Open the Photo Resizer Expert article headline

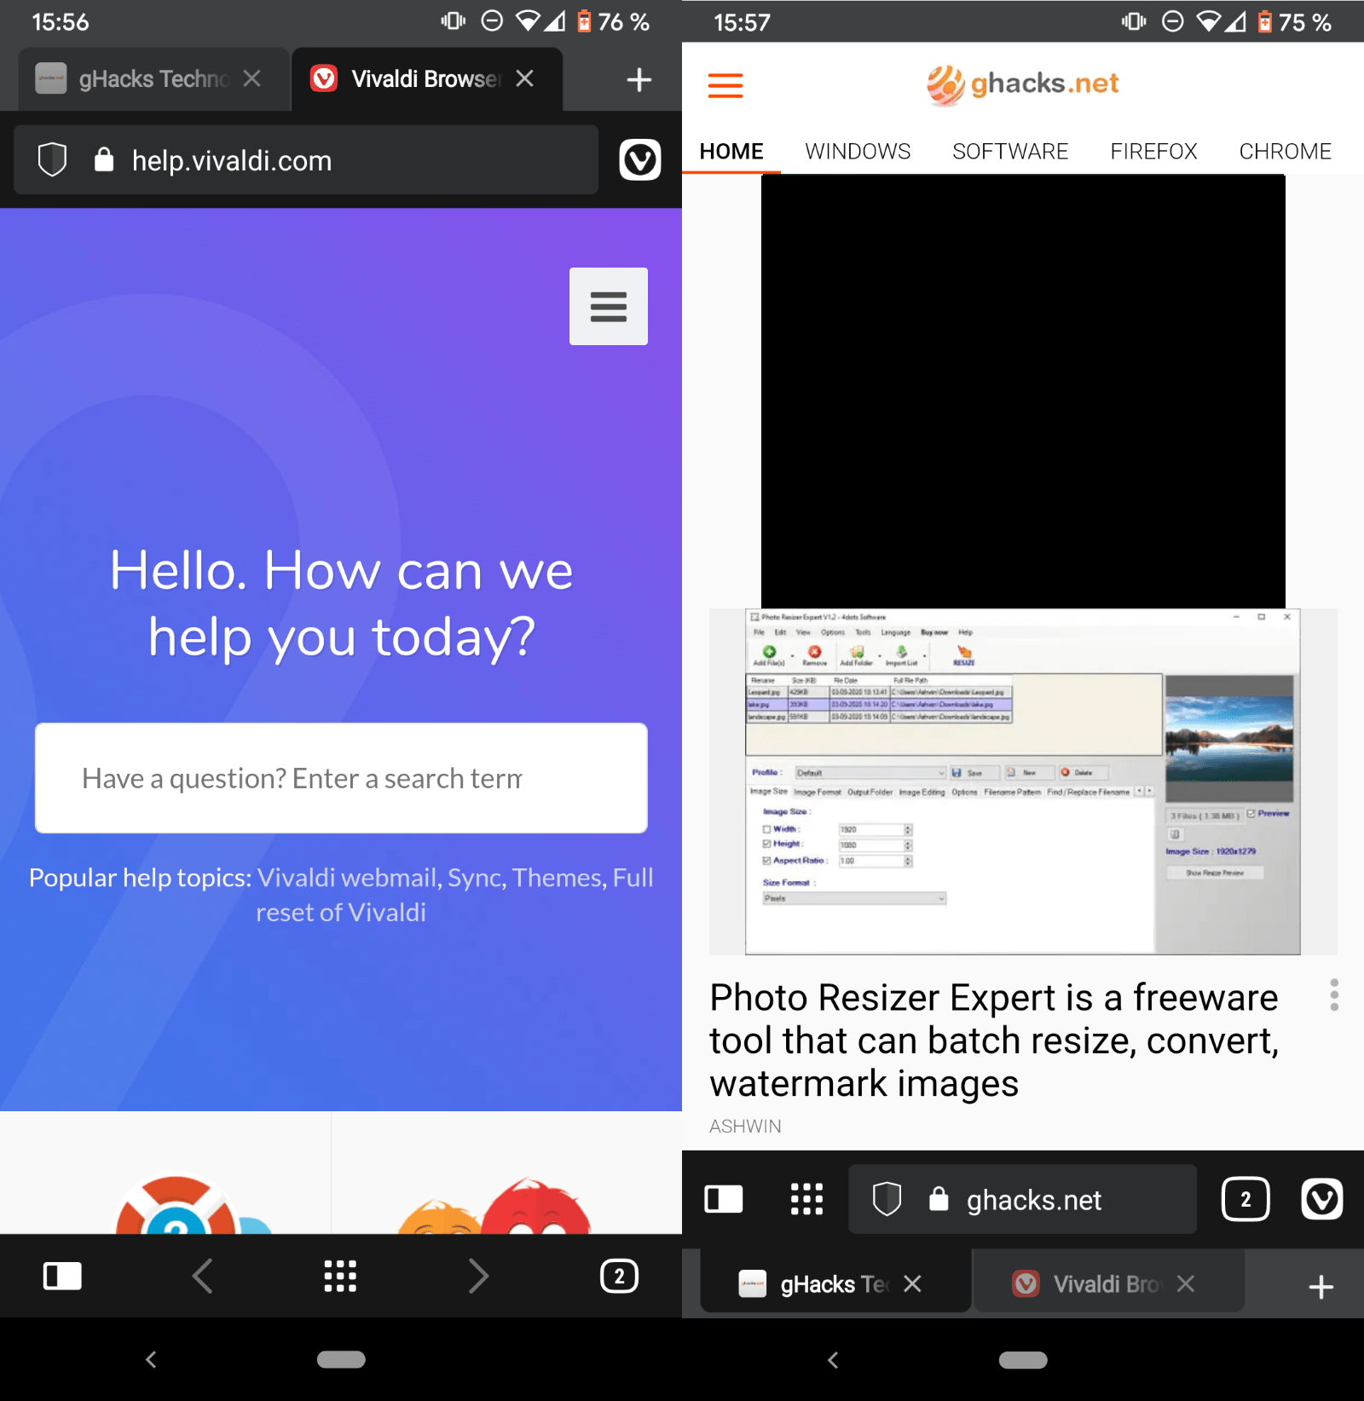[994, 1041]
